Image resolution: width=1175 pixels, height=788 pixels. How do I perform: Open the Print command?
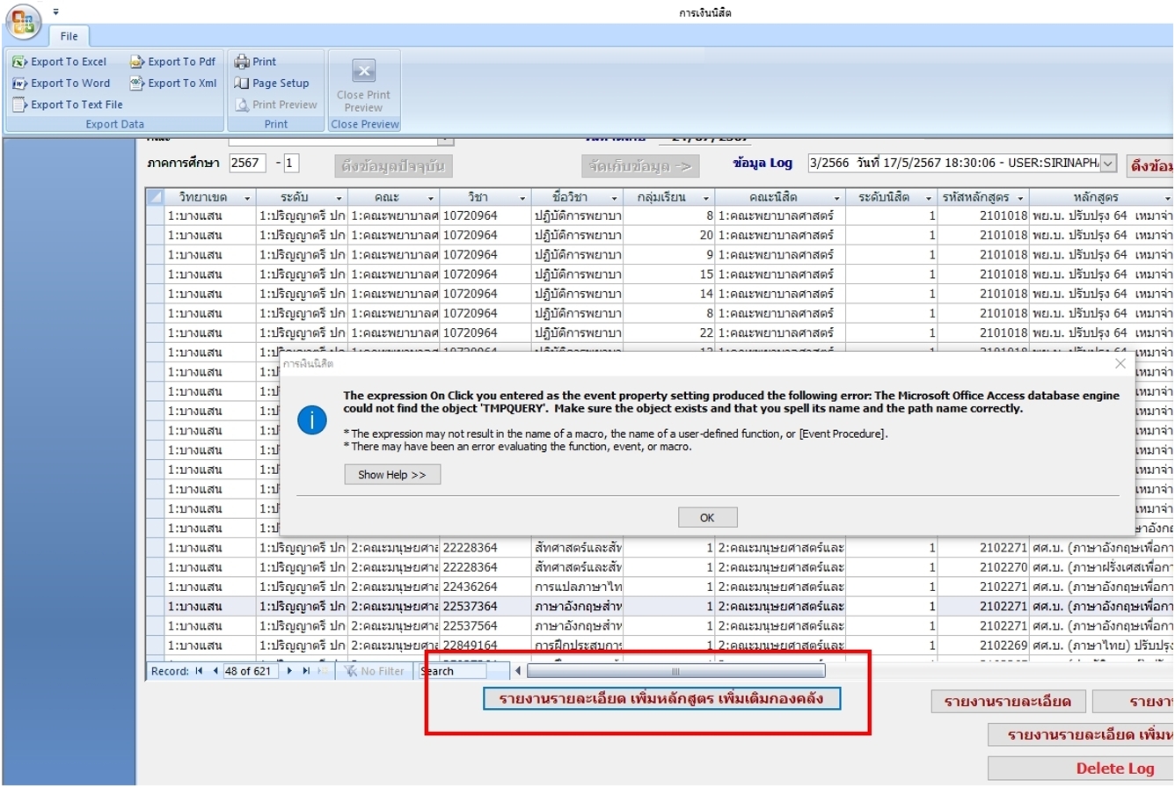click(255, 62)
